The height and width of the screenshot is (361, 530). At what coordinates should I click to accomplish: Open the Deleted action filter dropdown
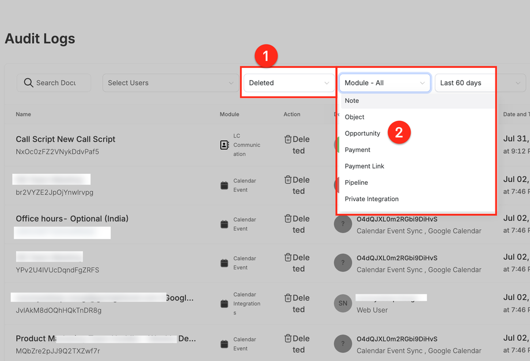point(289,83)
